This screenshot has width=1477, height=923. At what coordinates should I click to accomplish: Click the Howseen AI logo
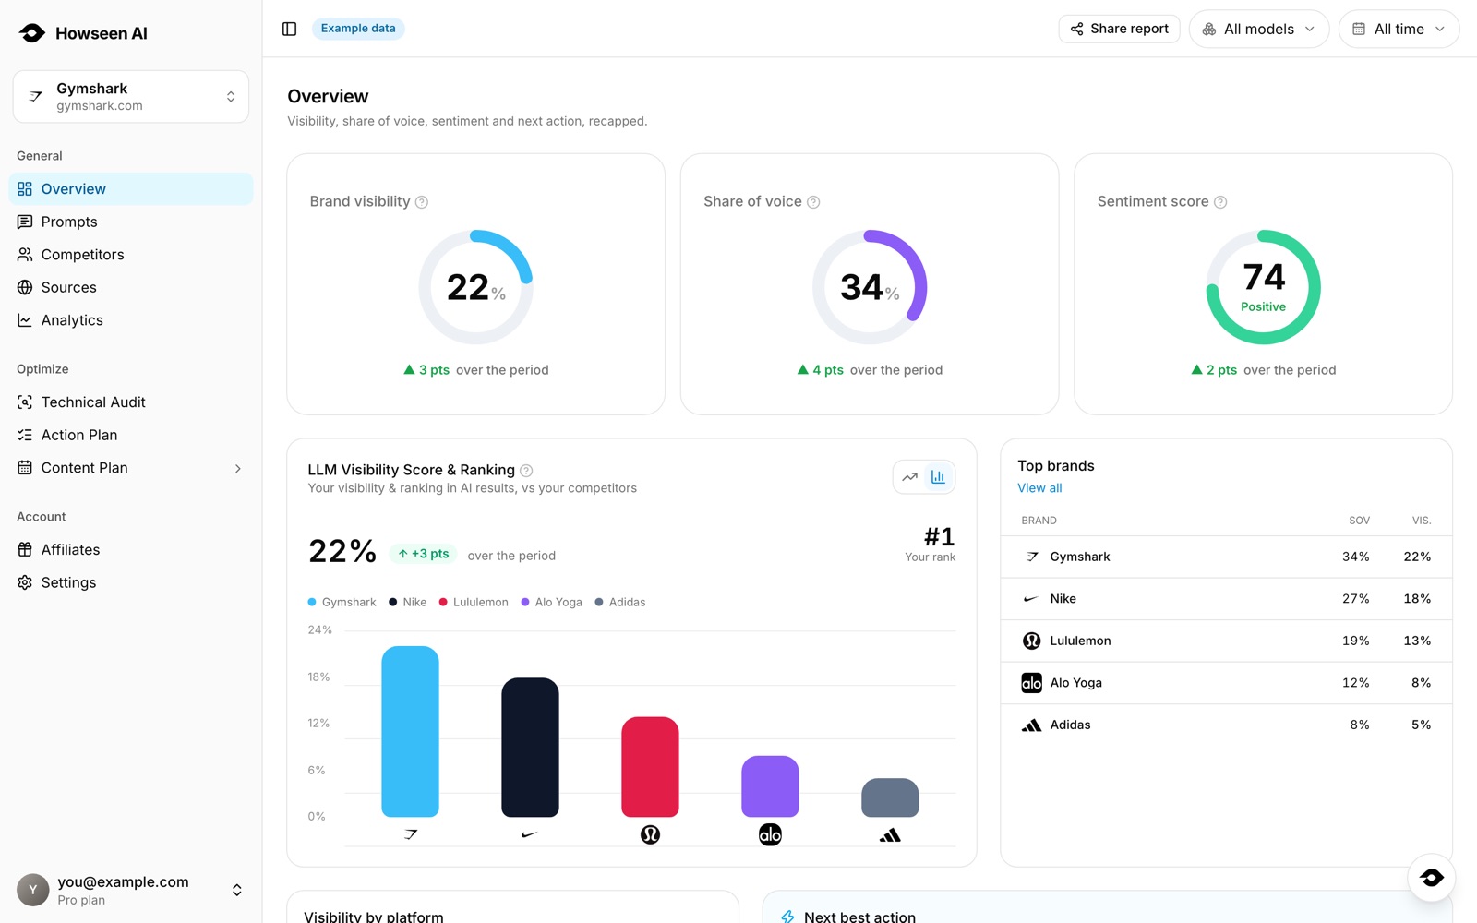click(83, 33)
